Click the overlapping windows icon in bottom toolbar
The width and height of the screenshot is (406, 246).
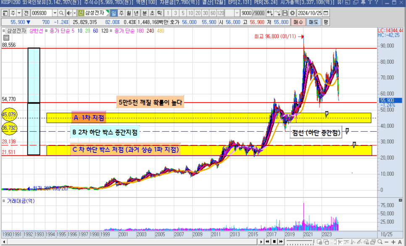click(326, 242)
